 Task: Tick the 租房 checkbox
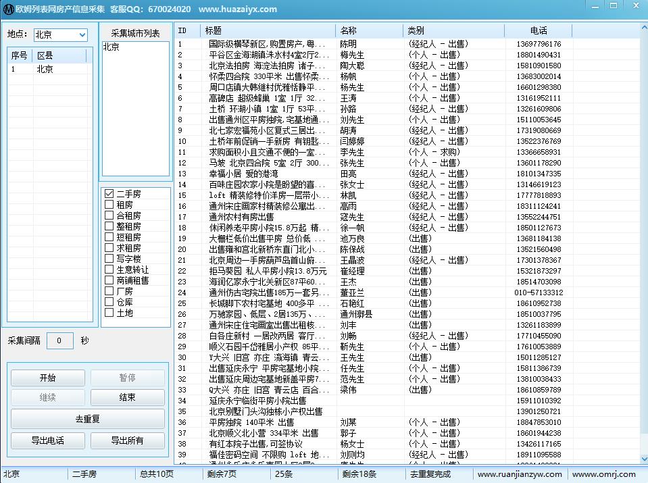(x=109, y=205)
